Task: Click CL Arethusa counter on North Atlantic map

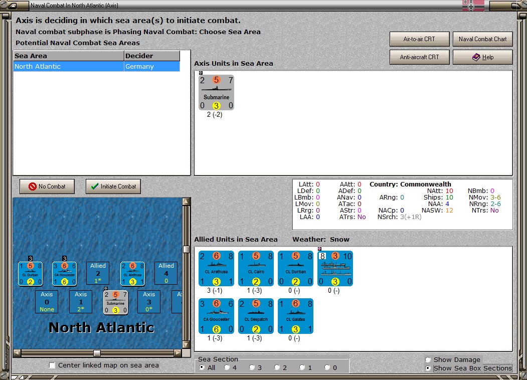Action: pos(133,274)
